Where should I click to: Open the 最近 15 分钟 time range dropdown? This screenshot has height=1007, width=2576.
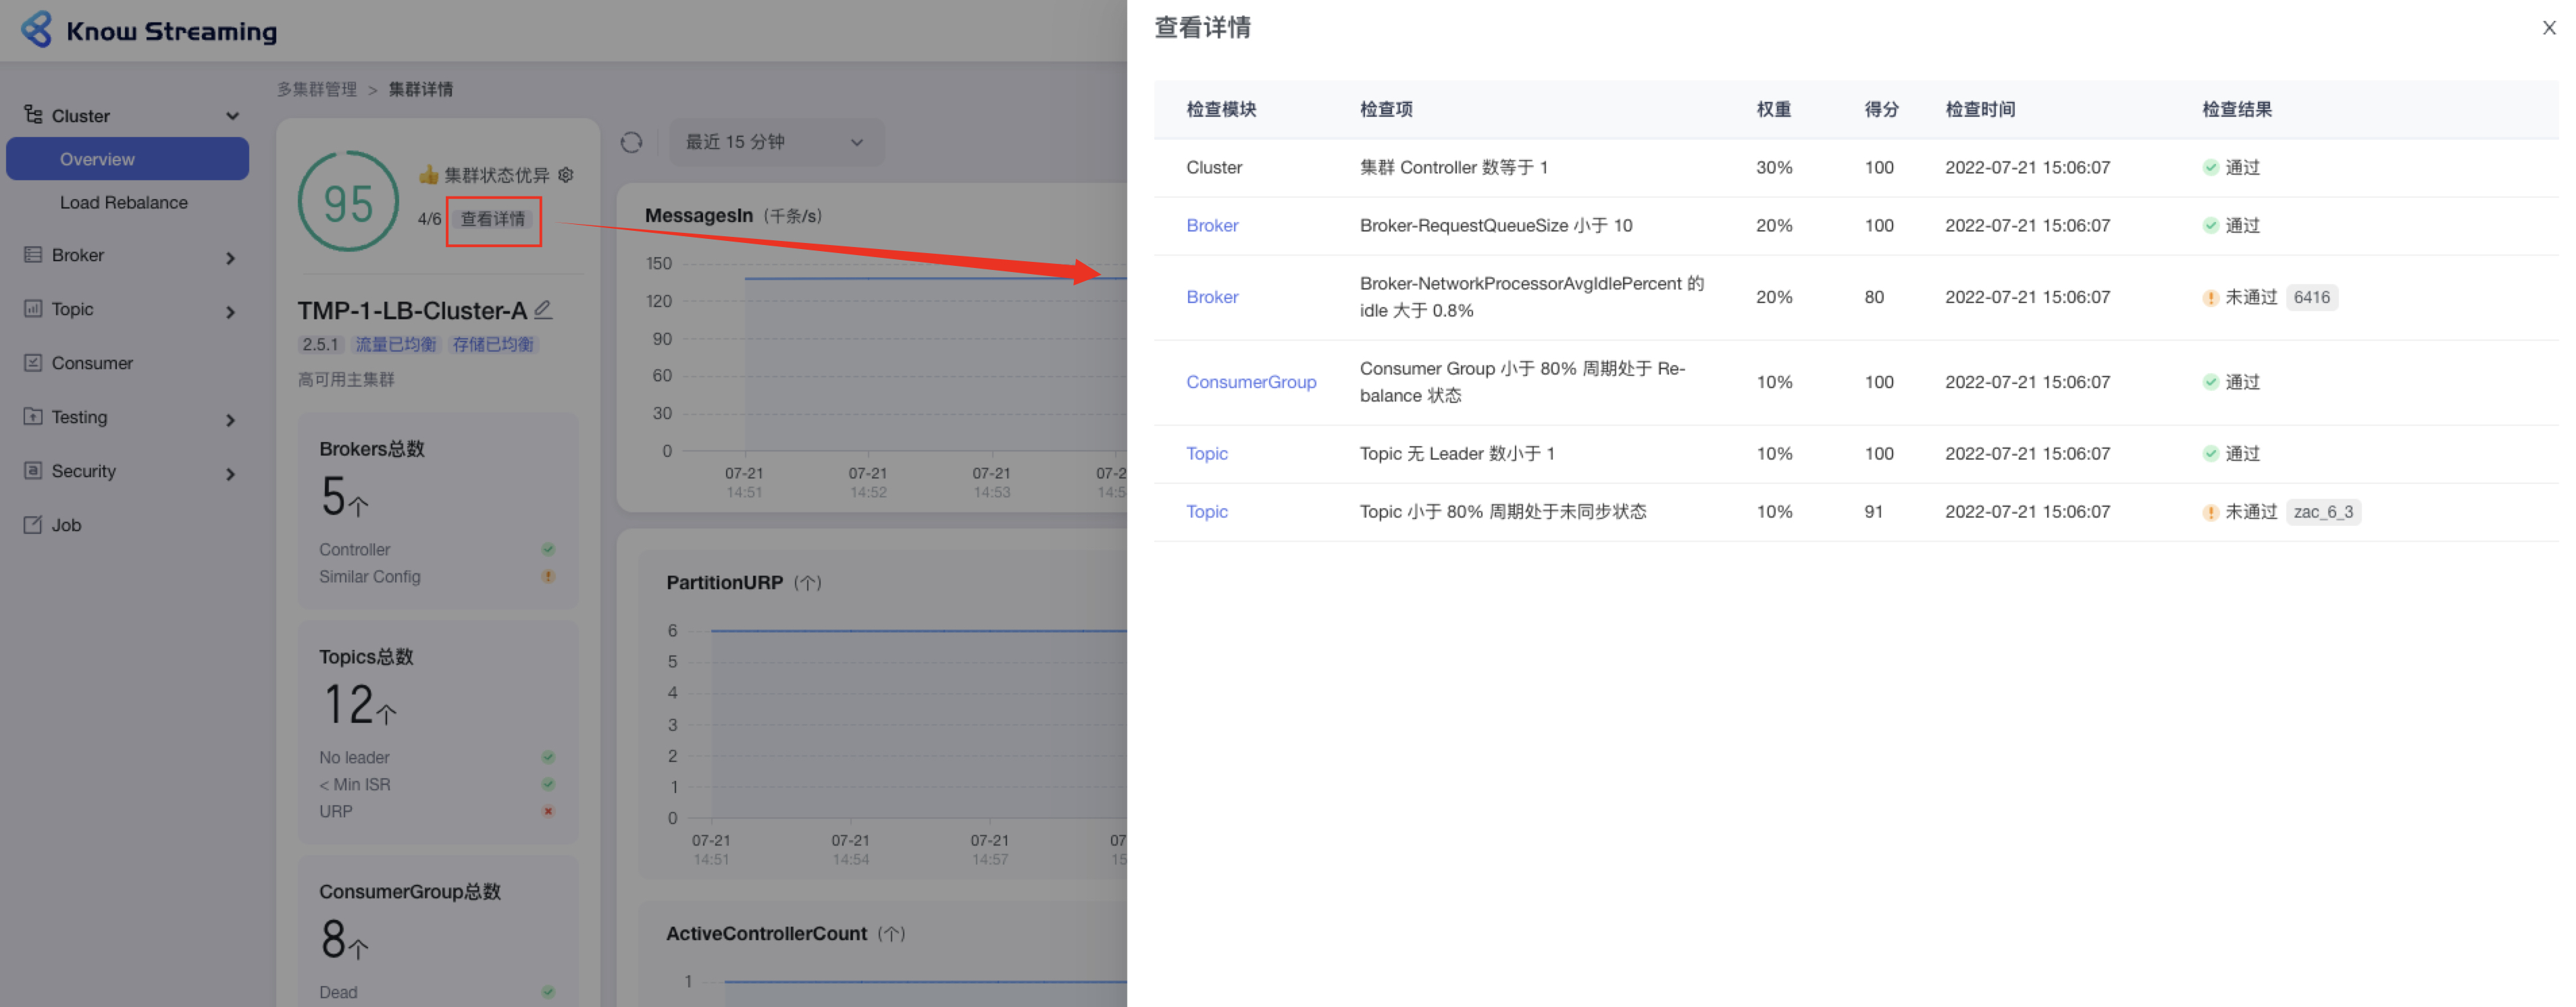tap(774, 142)
